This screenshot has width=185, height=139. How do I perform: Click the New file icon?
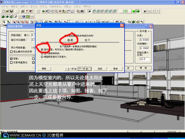click(x=3, y=11)
